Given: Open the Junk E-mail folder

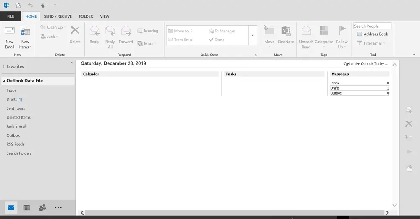Looking at the screenshot, I should point(16,126).
